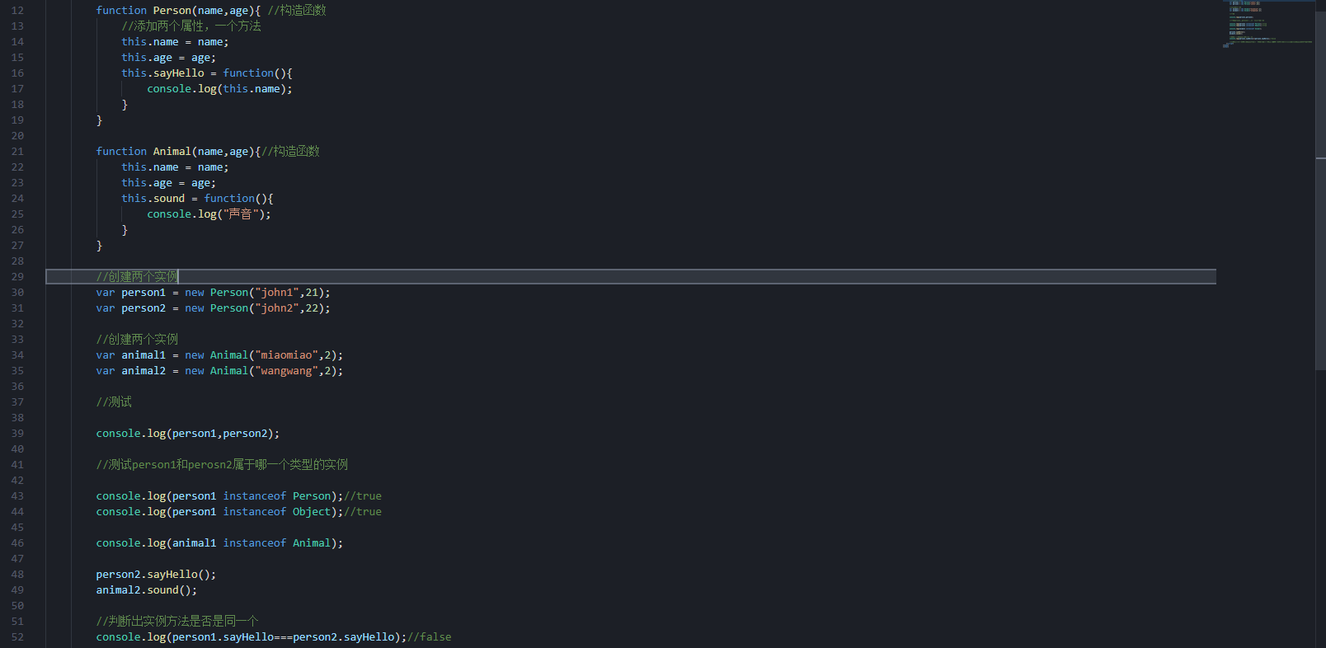Click 'person2.sayHello();' call
1326x648 pixels.
click(x=156, y=575)
